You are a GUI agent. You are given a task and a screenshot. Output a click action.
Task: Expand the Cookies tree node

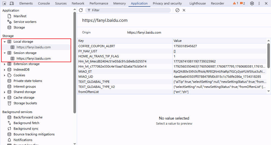tap(5, 75)
